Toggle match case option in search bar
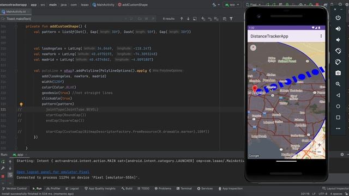 [x=140, y=19]
